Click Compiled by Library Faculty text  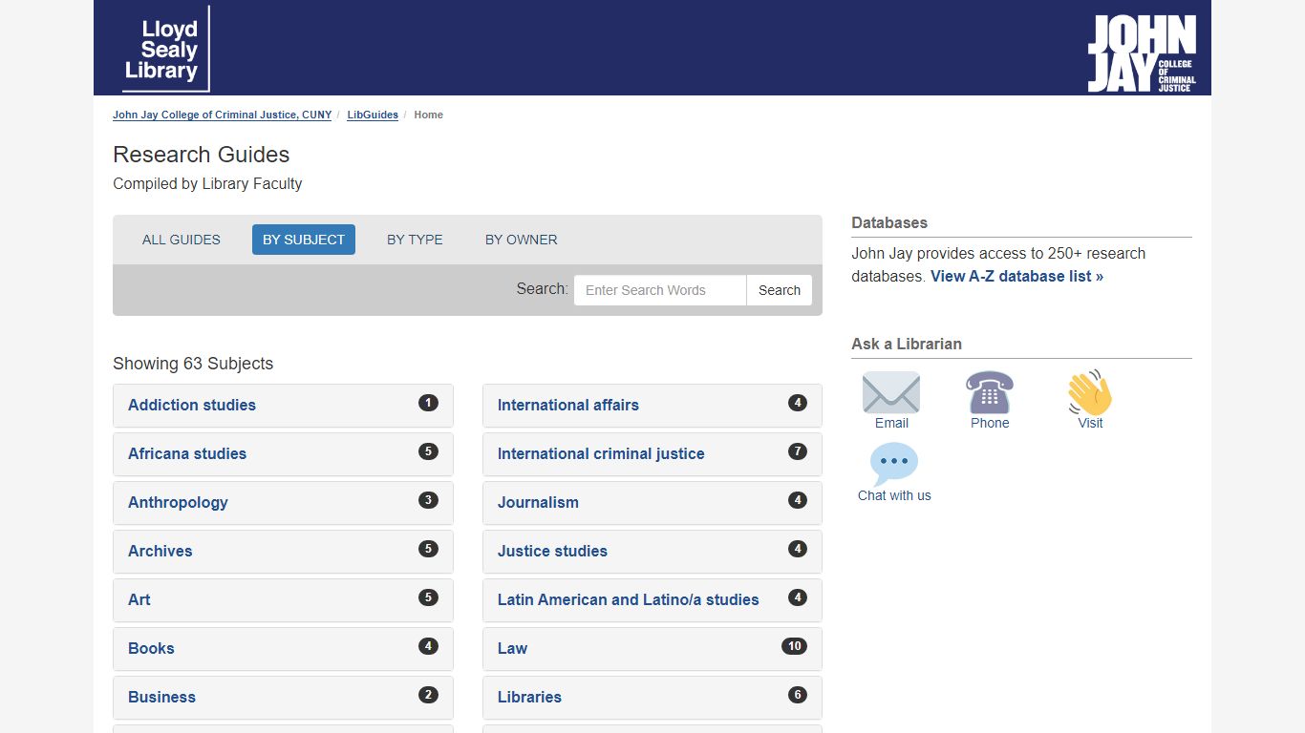pos(207,183)
